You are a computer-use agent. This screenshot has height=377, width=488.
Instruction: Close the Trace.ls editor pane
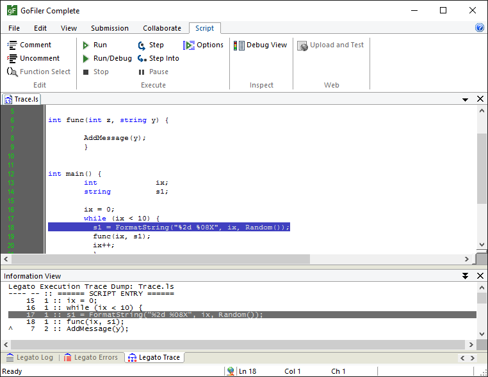click(x=480, y=99)
